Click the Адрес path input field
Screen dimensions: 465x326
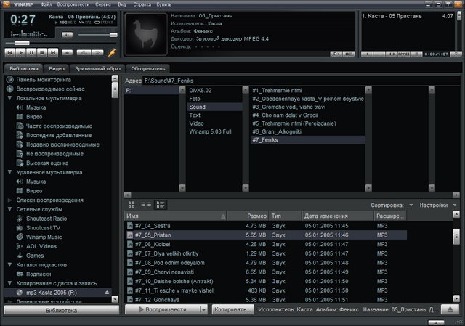point(301,81)
